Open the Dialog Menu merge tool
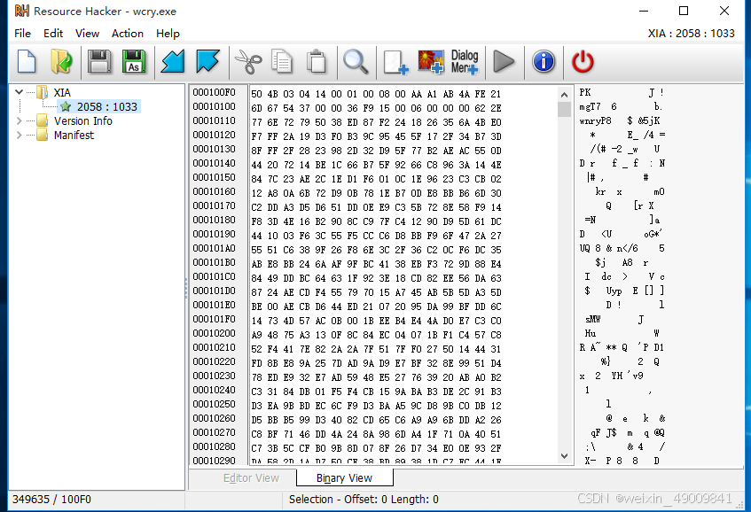The height and width of the screenshot is (512, 751). click(465, 62)
